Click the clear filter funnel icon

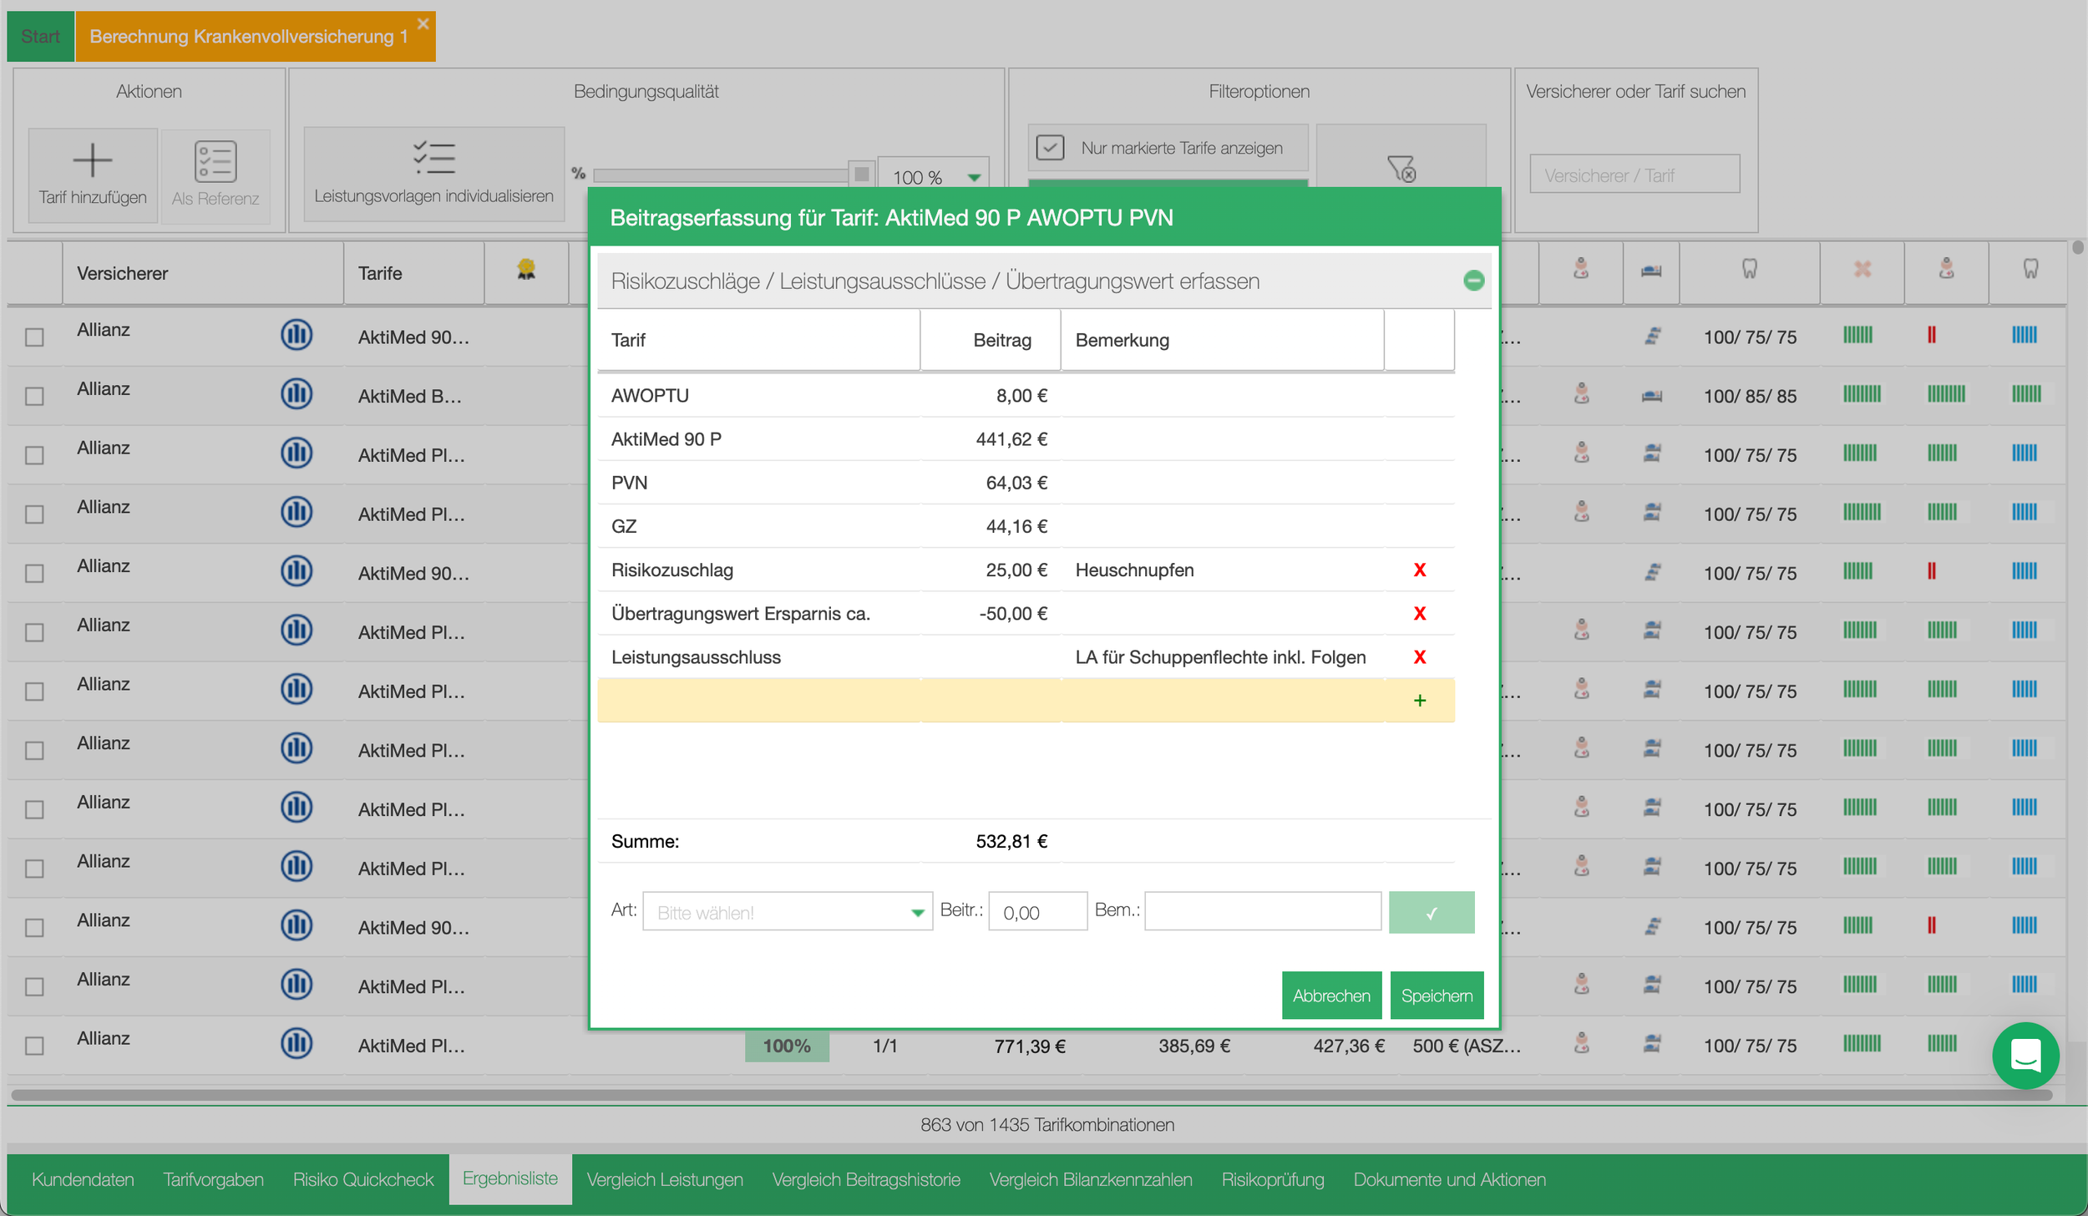pos(1401,168)
